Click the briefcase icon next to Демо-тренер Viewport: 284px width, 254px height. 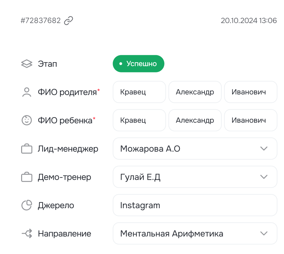tap(27, 177)
